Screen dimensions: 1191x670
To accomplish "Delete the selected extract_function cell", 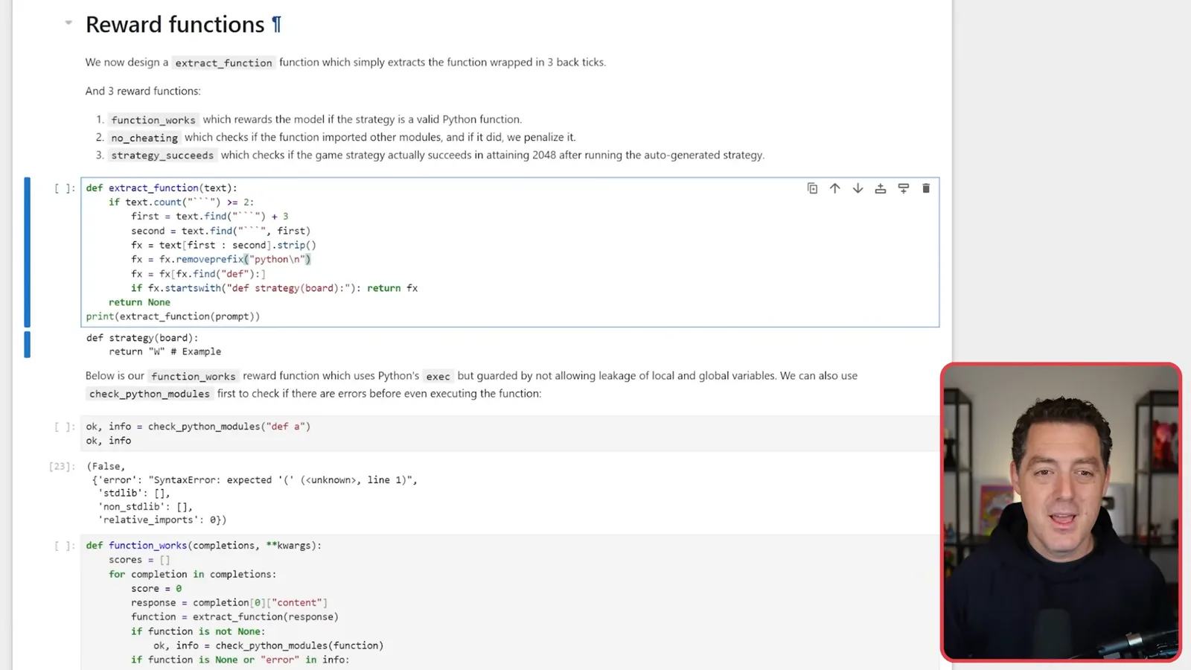I will pyautogui.click(x=926, y=188).
